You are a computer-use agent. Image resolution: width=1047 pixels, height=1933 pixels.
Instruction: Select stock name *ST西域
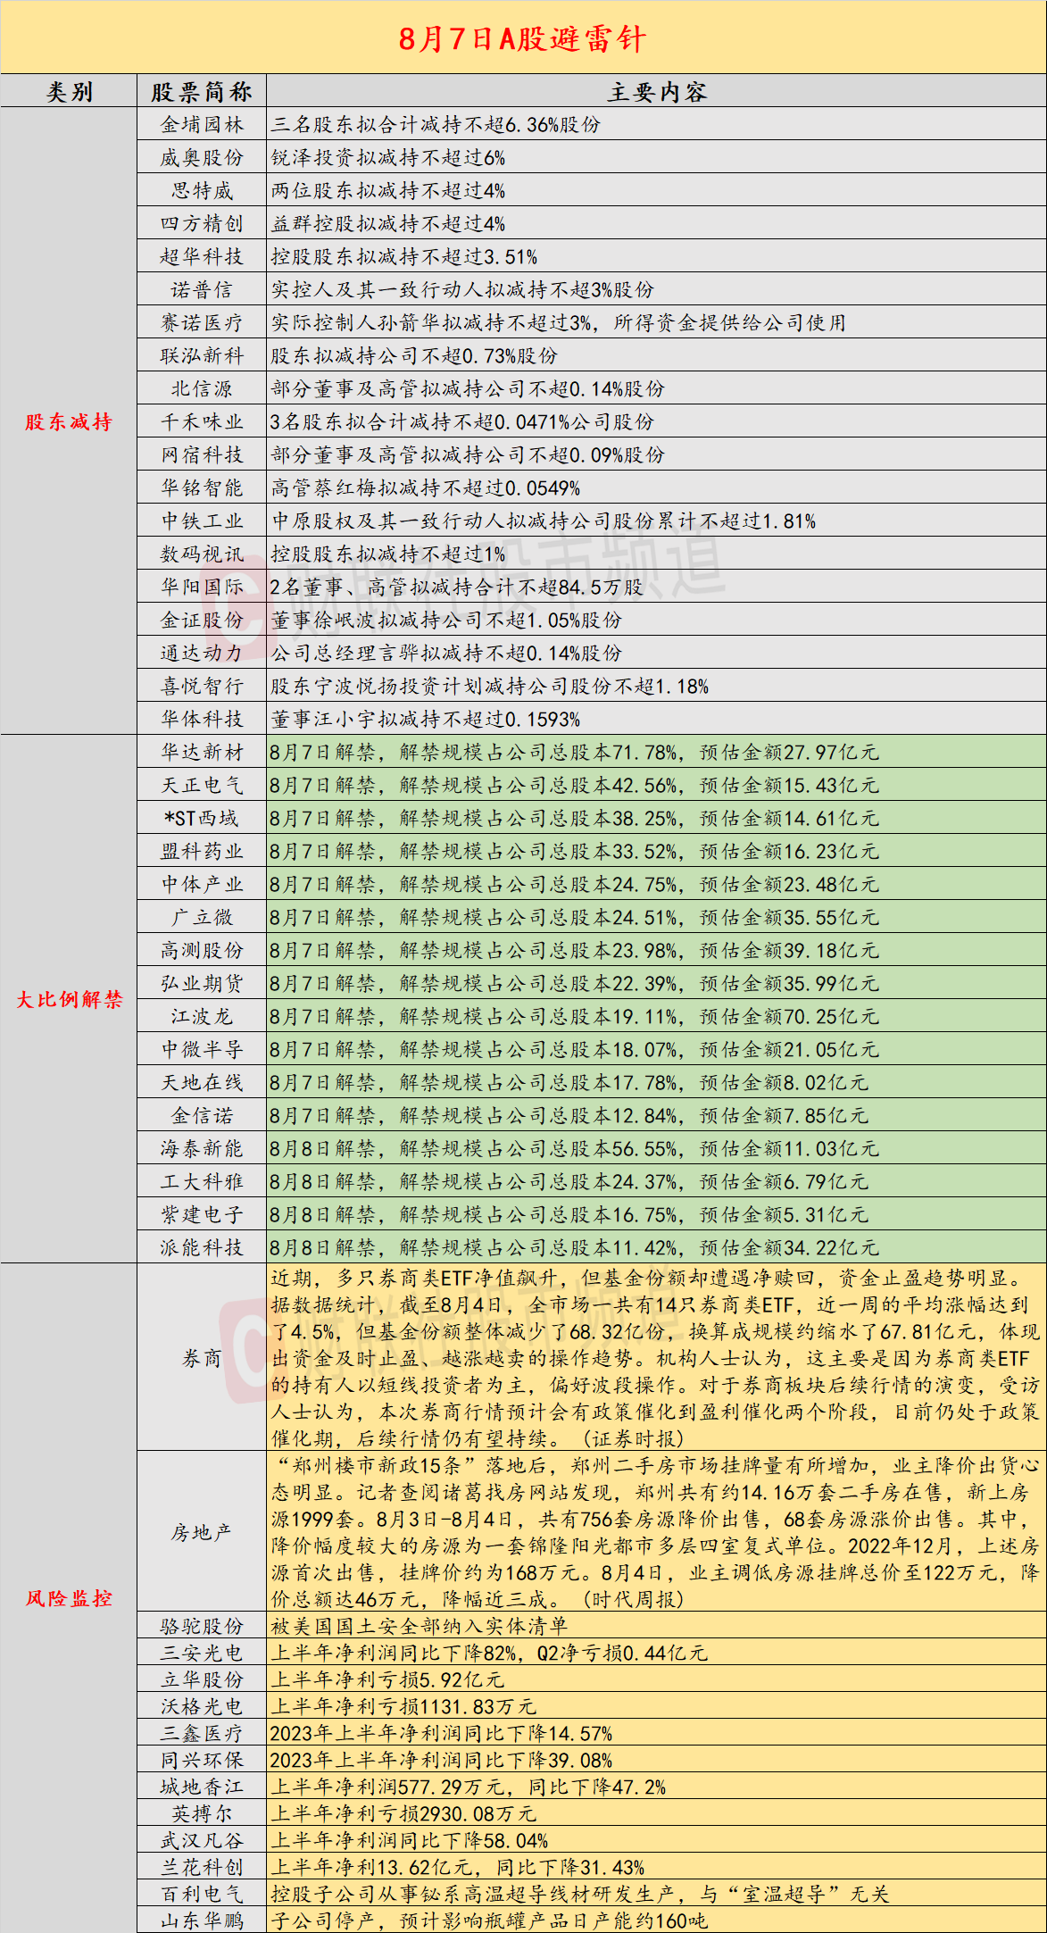pos(202,818)
